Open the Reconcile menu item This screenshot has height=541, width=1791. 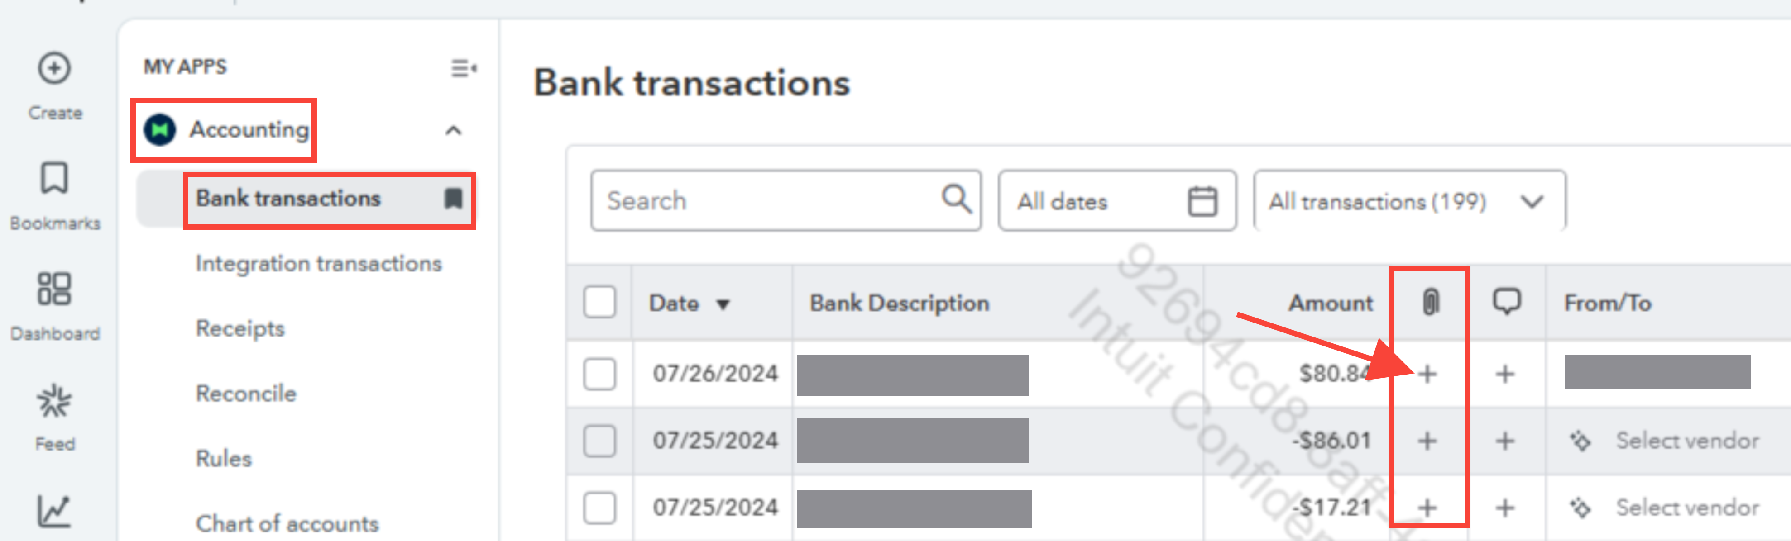tap(246, 394)
